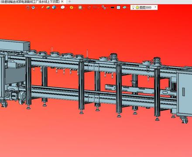Expand the dropdown beside gray assembly icon
Image resolution: width=192 pixels, height=157 pixels.
click(107, 8)
